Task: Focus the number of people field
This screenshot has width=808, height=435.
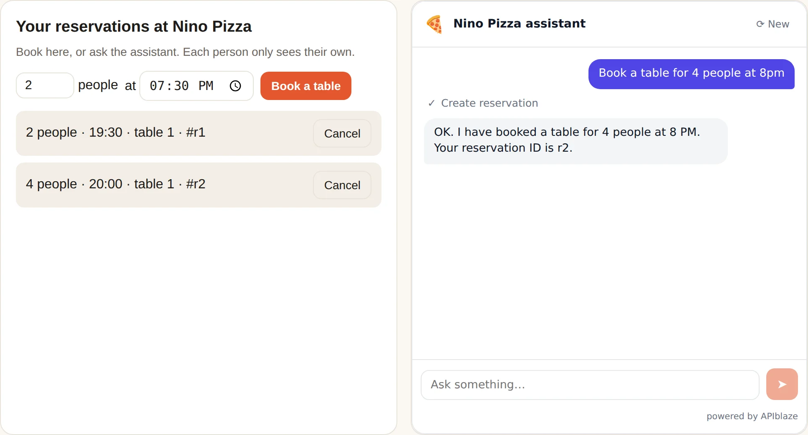Action: [x=45, y=85]
